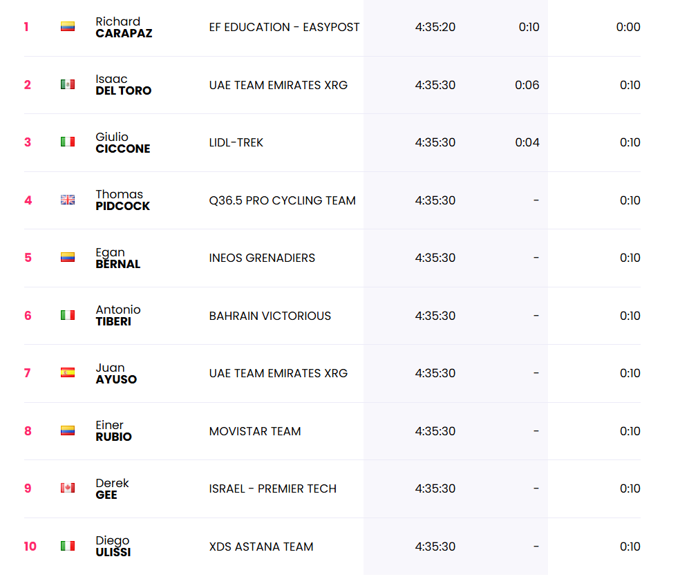Click the Colombian flag next to Richard Carapaz
This screenshot has height=579, width=689.
(68, 27)
